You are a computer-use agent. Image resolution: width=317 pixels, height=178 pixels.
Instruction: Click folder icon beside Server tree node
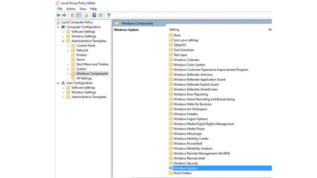point(73,59)
